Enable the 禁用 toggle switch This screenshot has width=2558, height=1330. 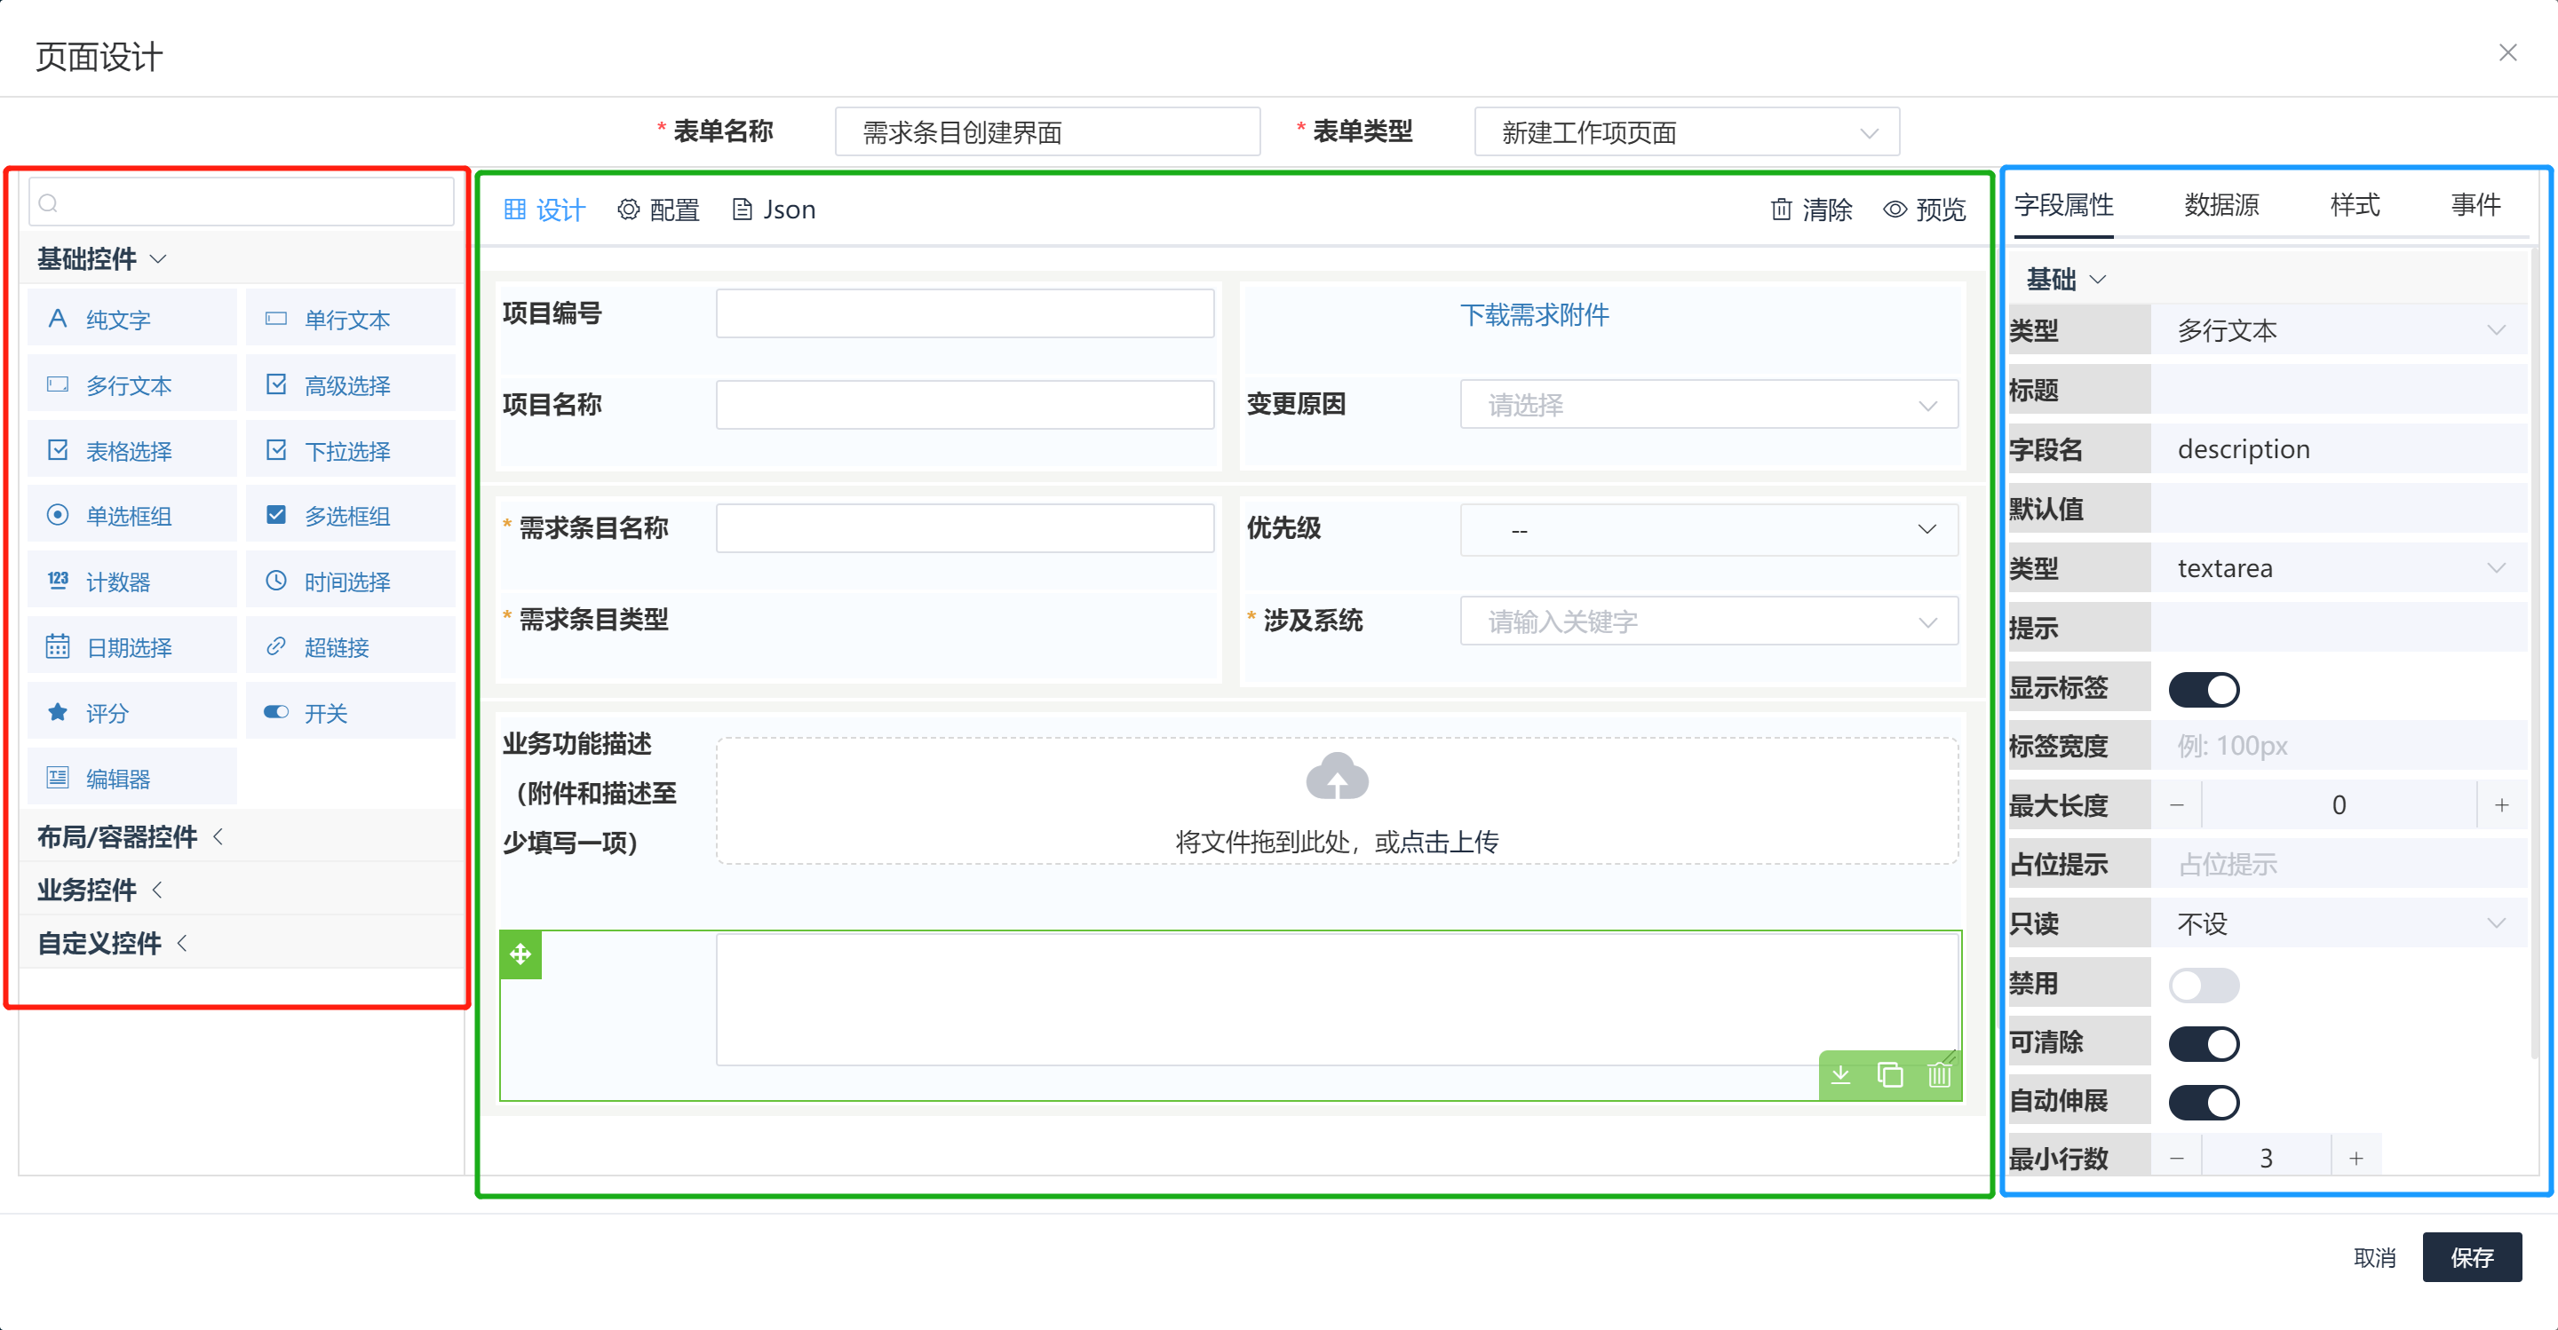point(2203,985)
